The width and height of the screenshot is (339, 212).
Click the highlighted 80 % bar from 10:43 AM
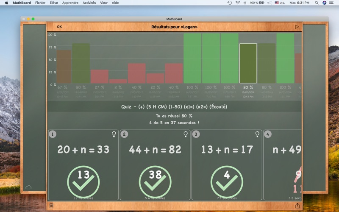tap(248, 63)
